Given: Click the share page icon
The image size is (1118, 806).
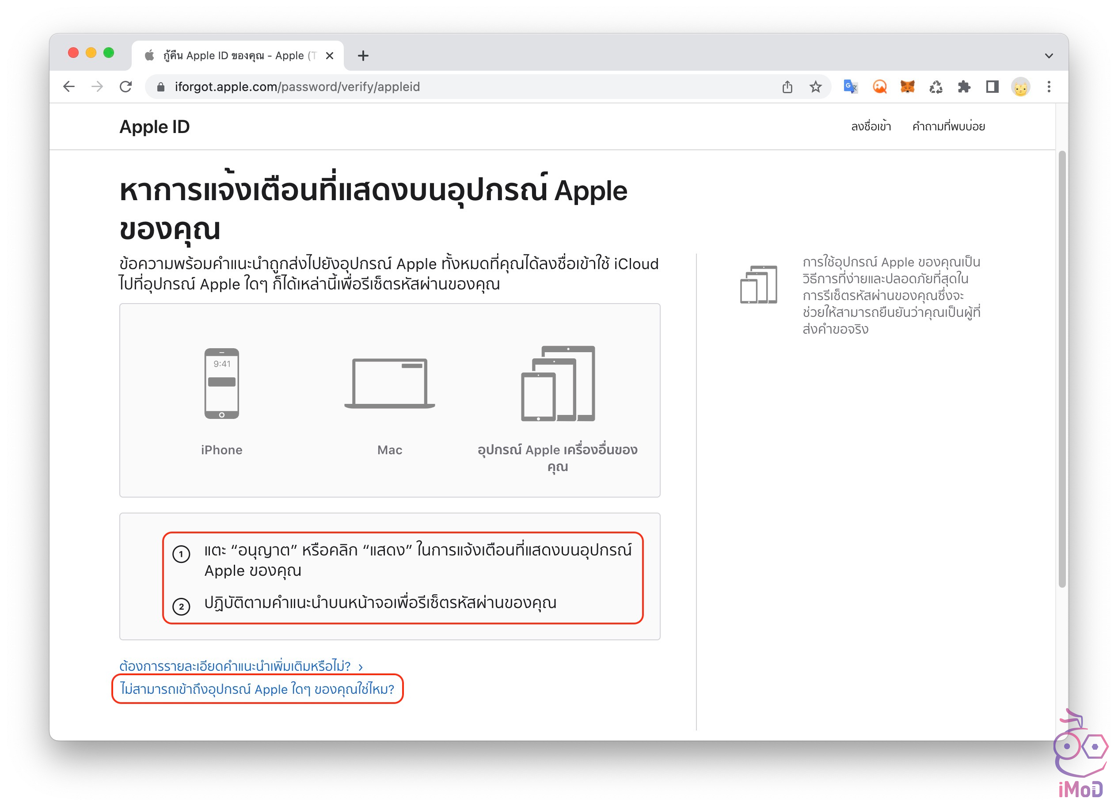Looking at the screenshot, I should [x=787, y=87].
